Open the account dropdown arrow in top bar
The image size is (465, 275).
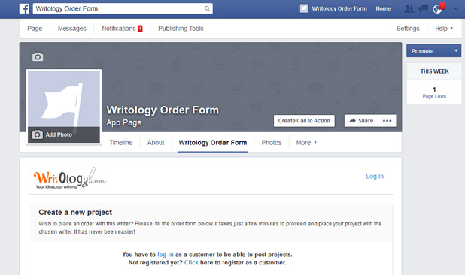[455, 8]
